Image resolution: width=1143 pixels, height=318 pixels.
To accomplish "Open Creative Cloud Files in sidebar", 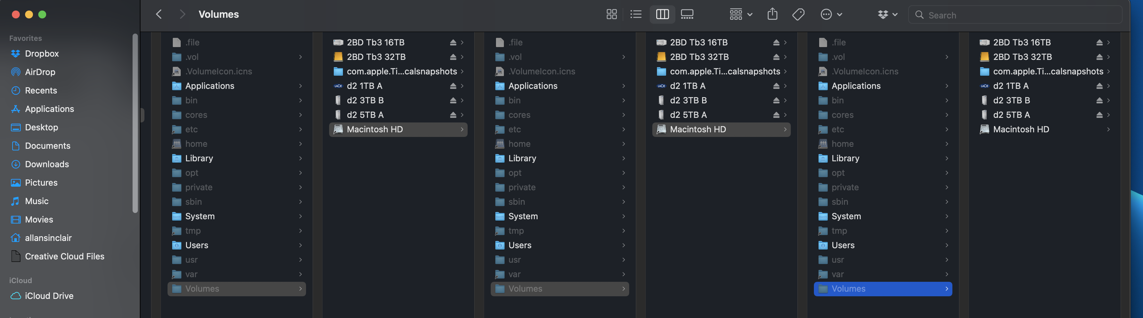I will click(x=64, y=256).
